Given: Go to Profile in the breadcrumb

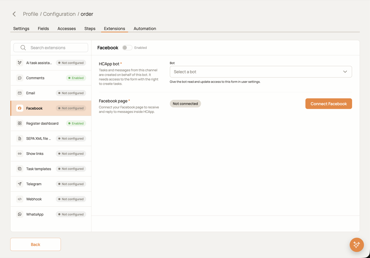Looking at the screenshot, I should (31, 14).
